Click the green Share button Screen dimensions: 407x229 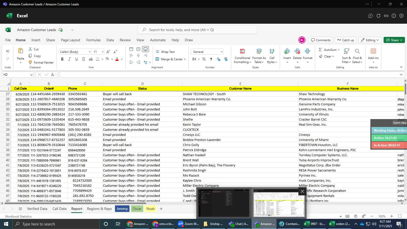[394, 40]
